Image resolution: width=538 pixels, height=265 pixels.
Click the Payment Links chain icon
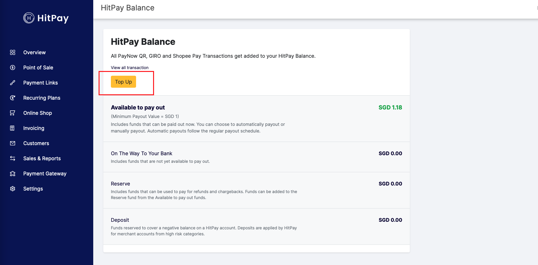coord(13,83)
